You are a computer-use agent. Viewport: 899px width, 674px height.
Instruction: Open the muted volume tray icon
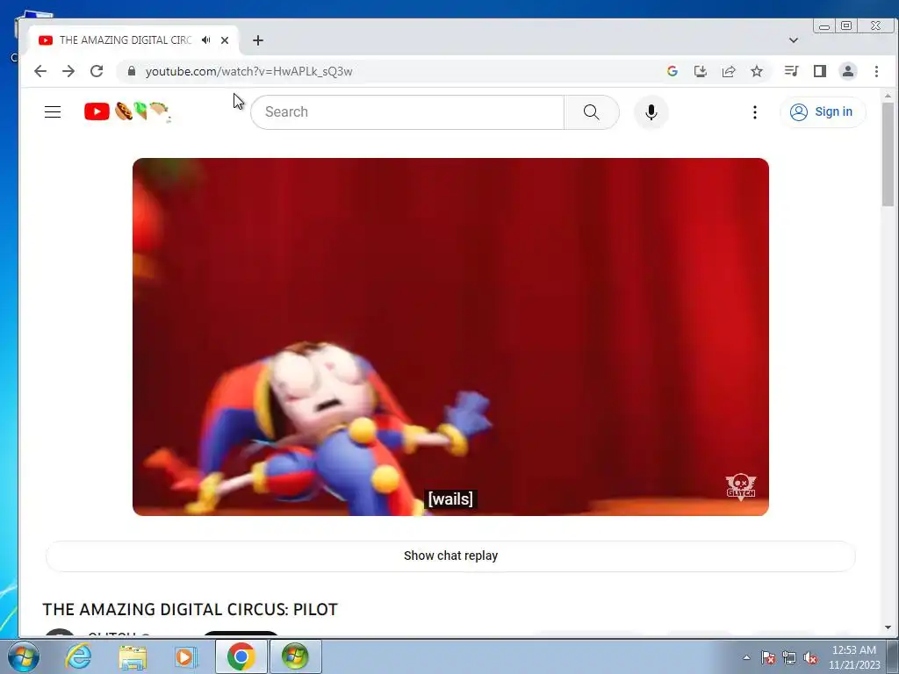pyautogui.click(x=810, y=658)
